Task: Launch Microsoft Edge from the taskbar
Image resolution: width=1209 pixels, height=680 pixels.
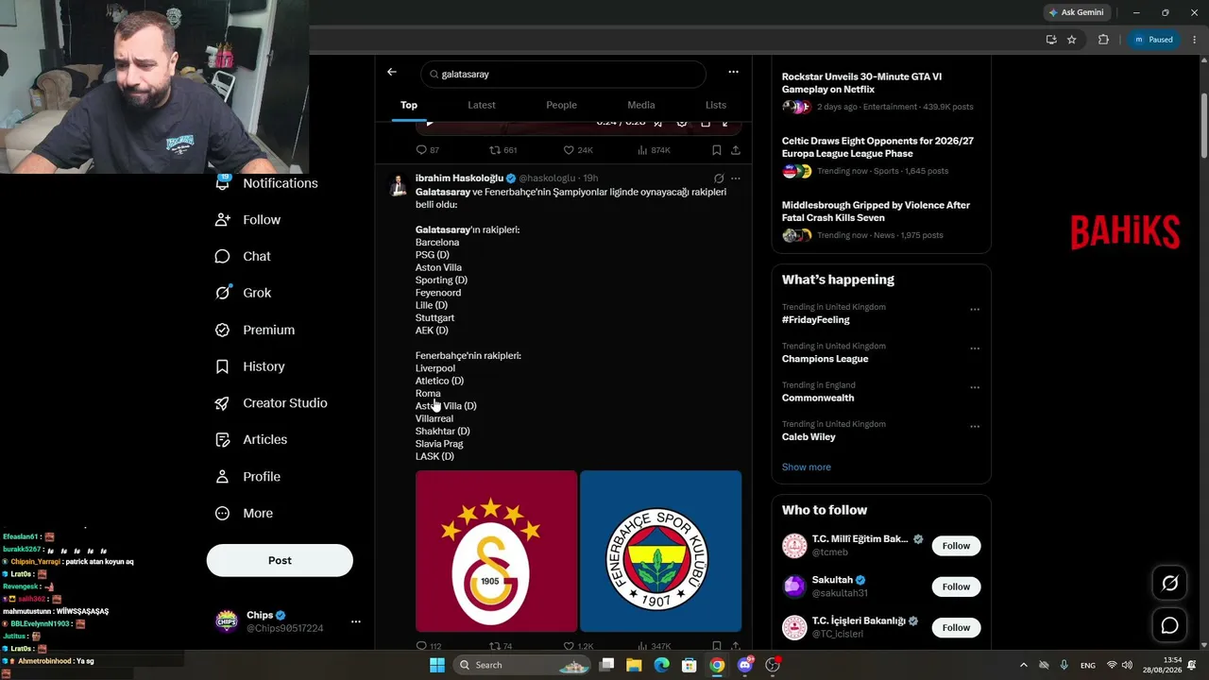Action: (662, 665)
